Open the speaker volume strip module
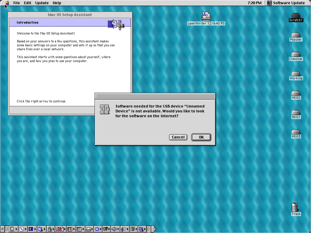This screenshot has width=311, height=233. pos(114,229)
